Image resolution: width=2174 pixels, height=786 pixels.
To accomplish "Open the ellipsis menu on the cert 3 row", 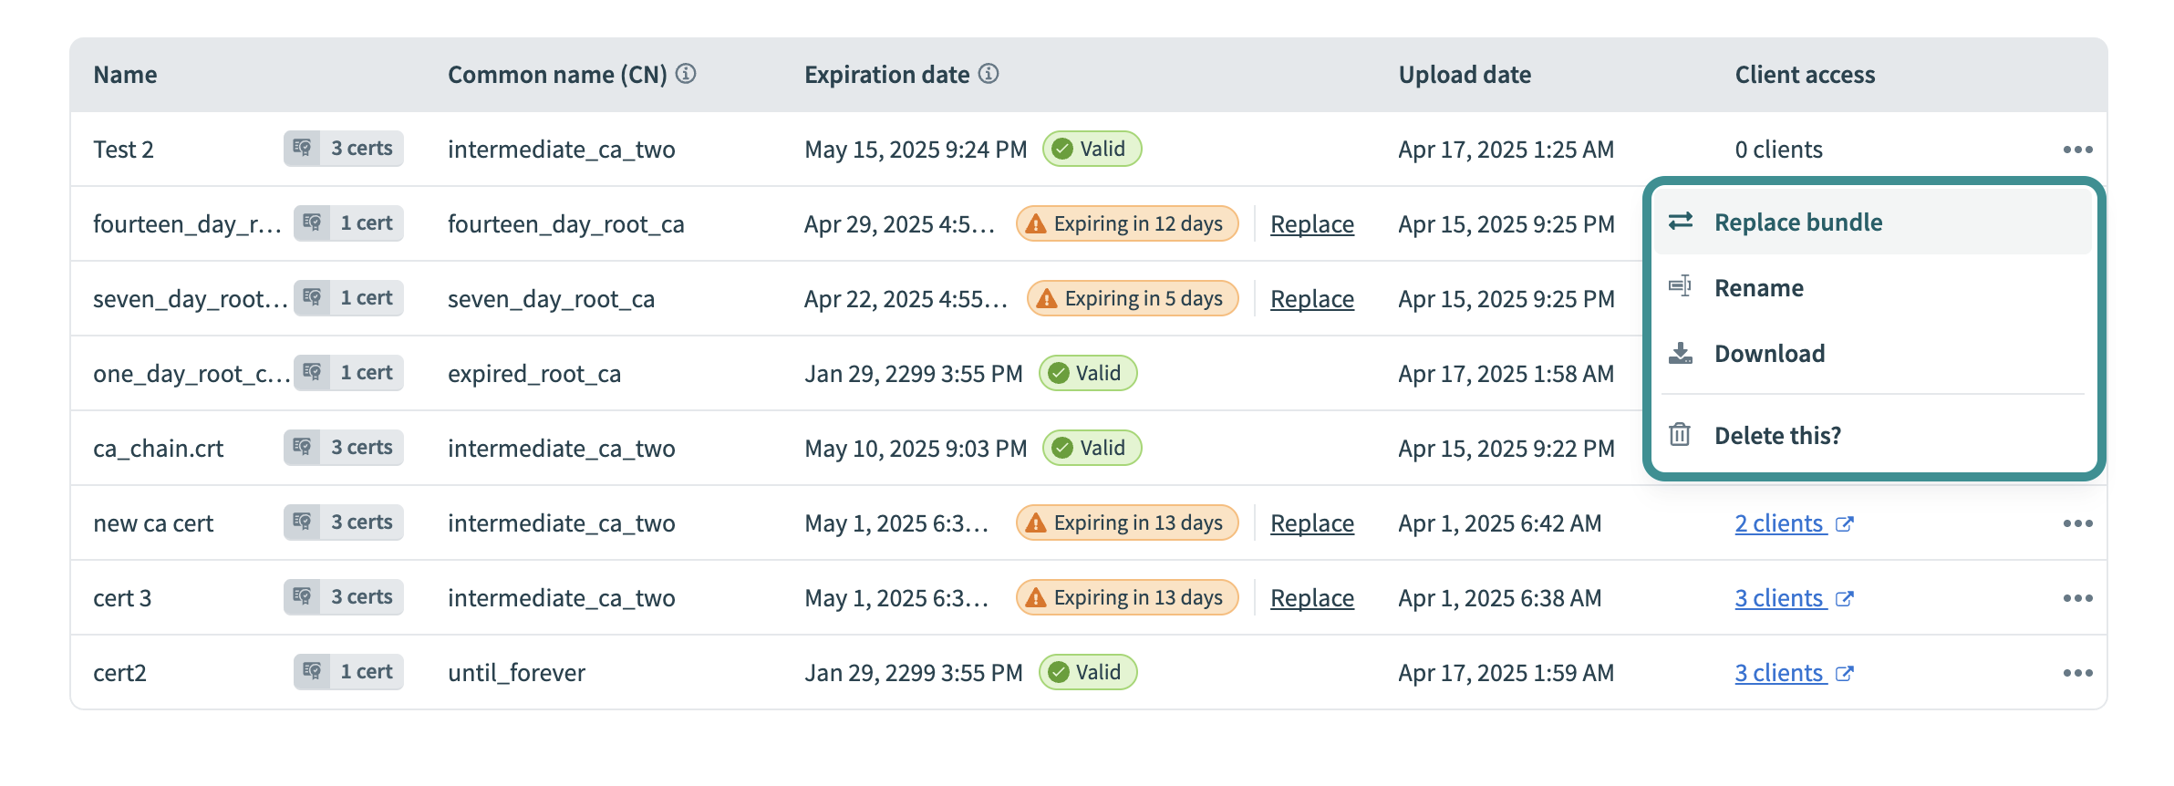I will point(2080,597).
